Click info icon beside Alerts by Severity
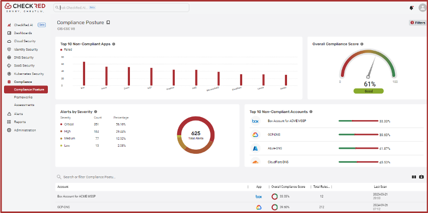Image resolution: width=428 pixels, height=213 pixels. [96, 112]
